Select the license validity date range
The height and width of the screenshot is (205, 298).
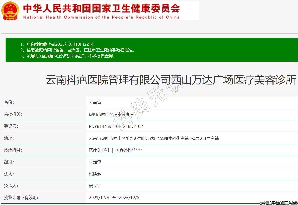(x=114, y=198)
